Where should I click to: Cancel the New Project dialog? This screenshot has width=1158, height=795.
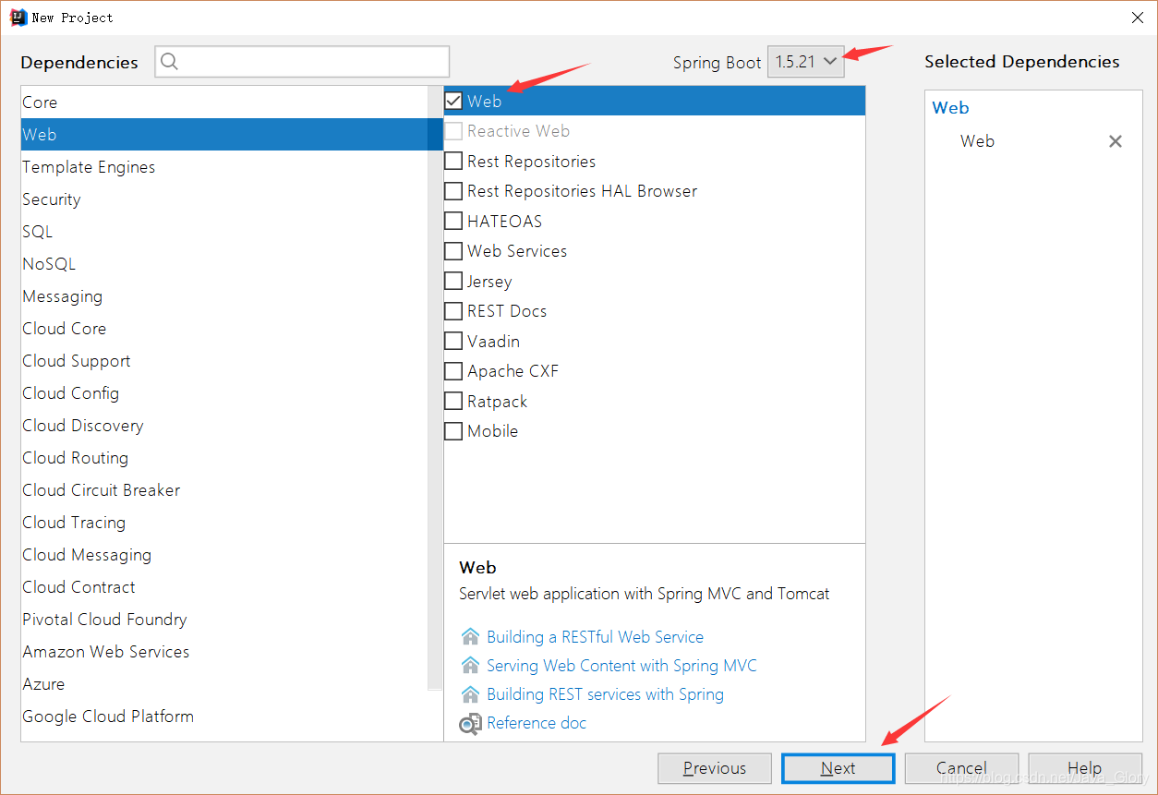pyautogui.click(x=961, y=768)
